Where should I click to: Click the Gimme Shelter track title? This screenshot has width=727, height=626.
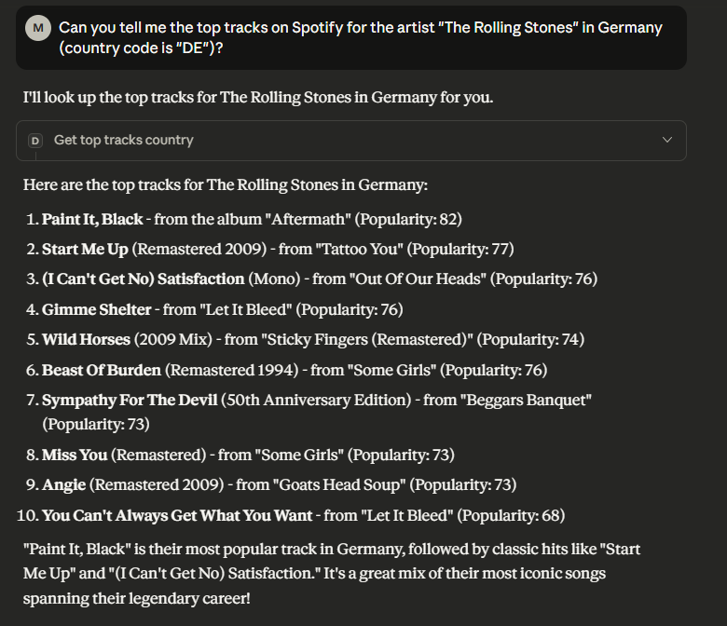pos(98,309)
